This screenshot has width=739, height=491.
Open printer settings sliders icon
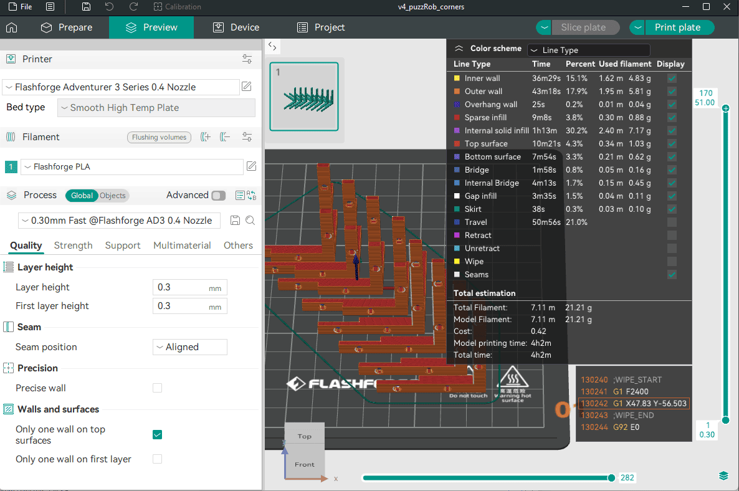click(x=247, y=59)
